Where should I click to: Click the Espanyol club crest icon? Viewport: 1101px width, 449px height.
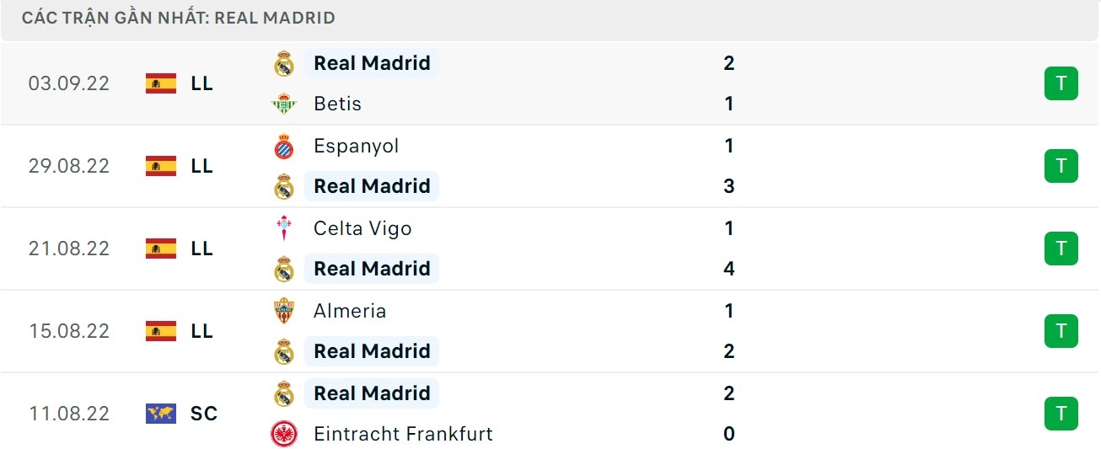pos(284,147)
